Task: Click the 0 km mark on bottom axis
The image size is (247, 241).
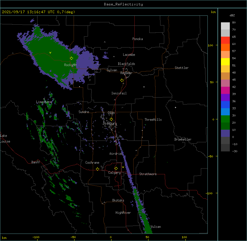Action: point(111,237)
